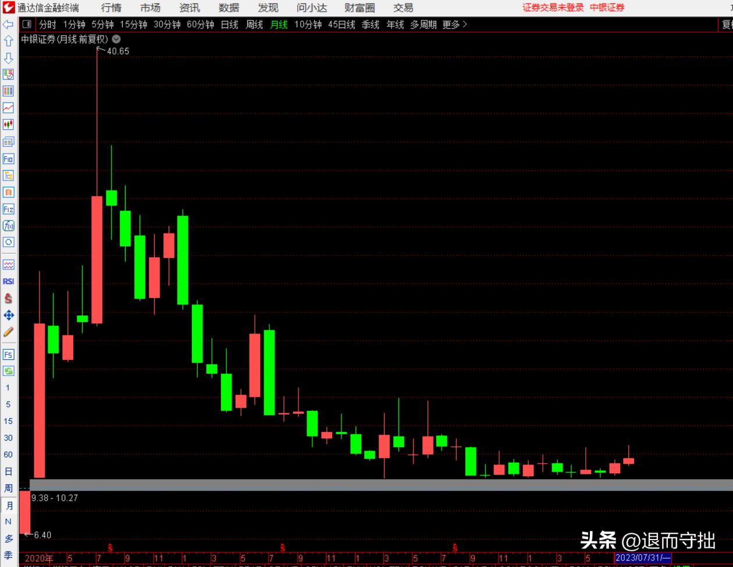The image size is (733, 567).
Task: Open the red trend line chart icon
Action: pyautogui.click(x=8, y=108)
